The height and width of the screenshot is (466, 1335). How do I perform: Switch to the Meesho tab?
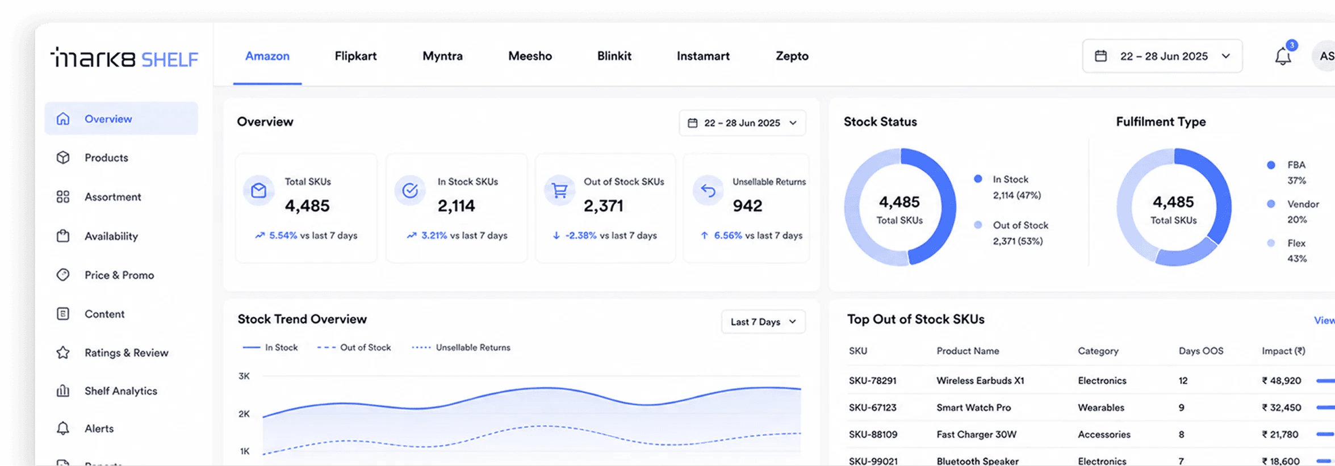pos(530,56)
